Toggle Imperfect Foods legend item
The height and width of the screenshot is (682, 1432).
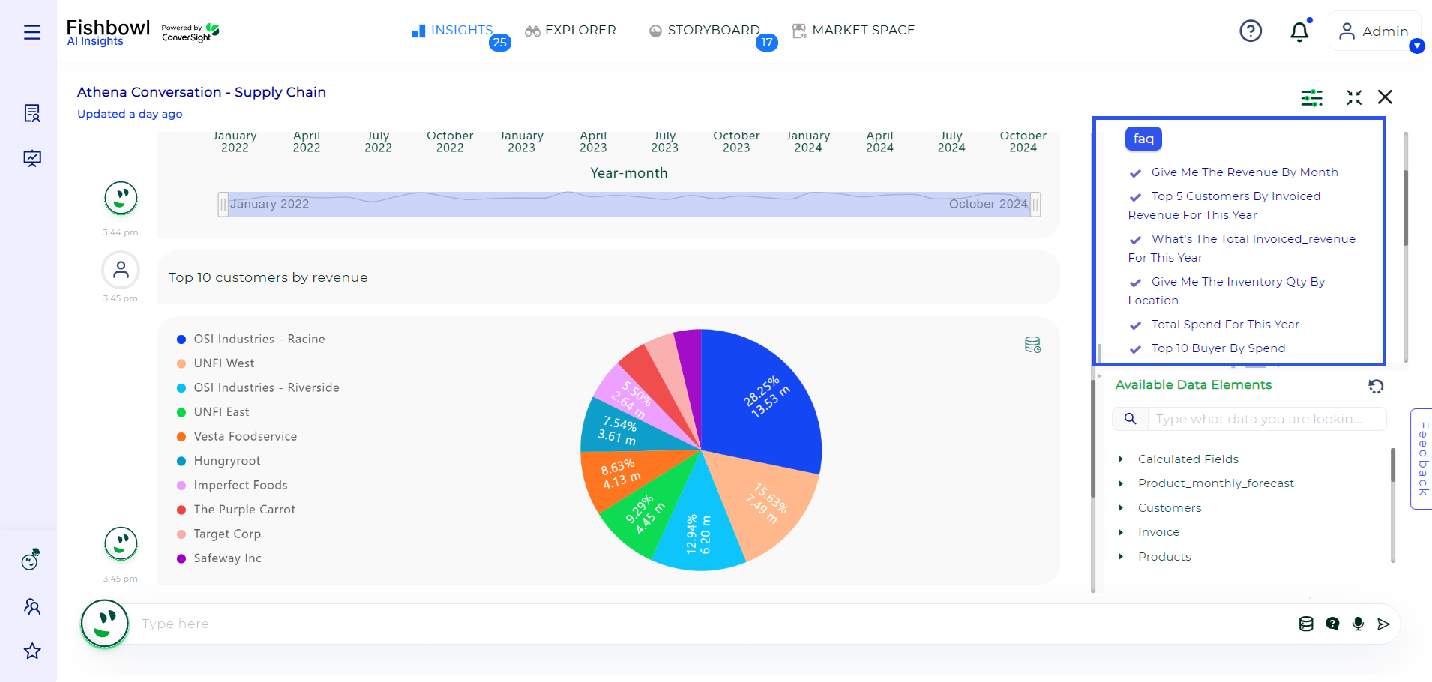click(x=232, y=486)
